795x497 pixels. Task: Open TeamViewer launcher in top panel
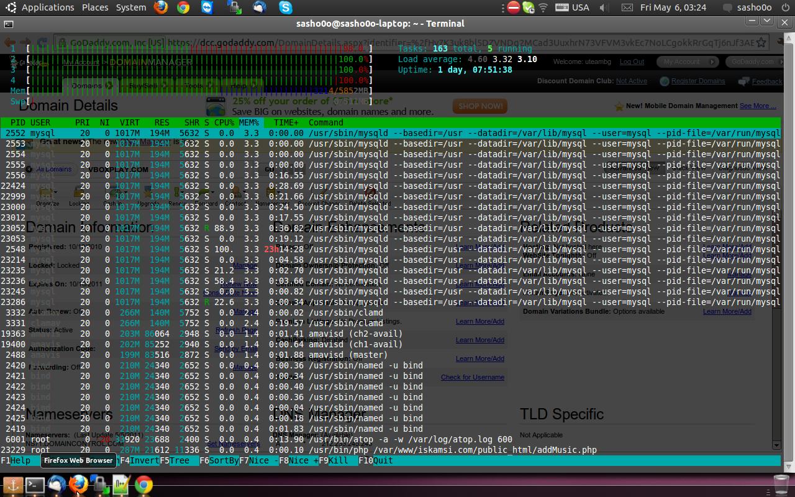(207, 7)
